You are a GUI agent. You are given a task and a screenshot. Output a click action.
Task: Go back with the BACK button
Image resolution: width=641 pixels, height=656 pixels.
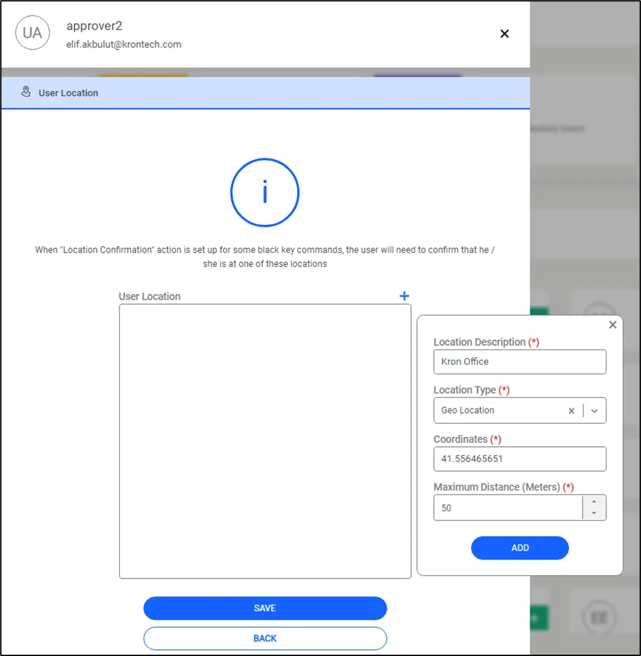(265, 638)
